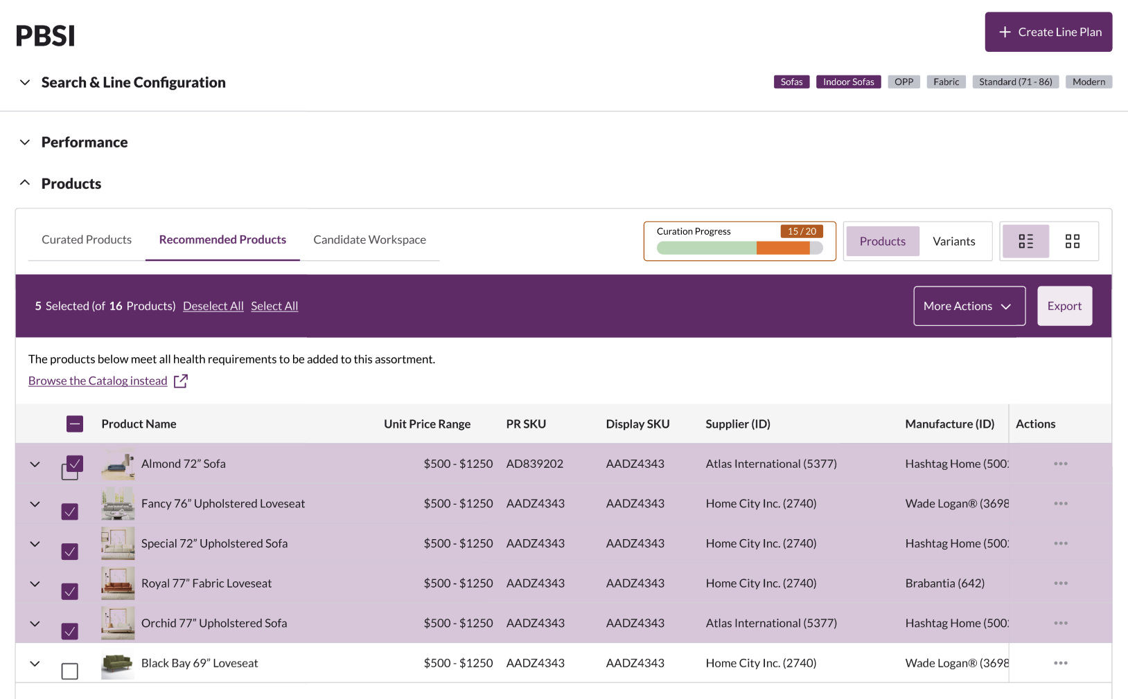1128x699 pixels.
Task: Open three-dot actions for Black Bay 69" Loveseat
Action: (x=1060, y=663)
